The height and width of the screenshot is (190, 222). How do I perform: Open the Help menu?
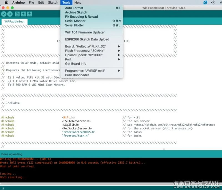[x=78, y=2]
